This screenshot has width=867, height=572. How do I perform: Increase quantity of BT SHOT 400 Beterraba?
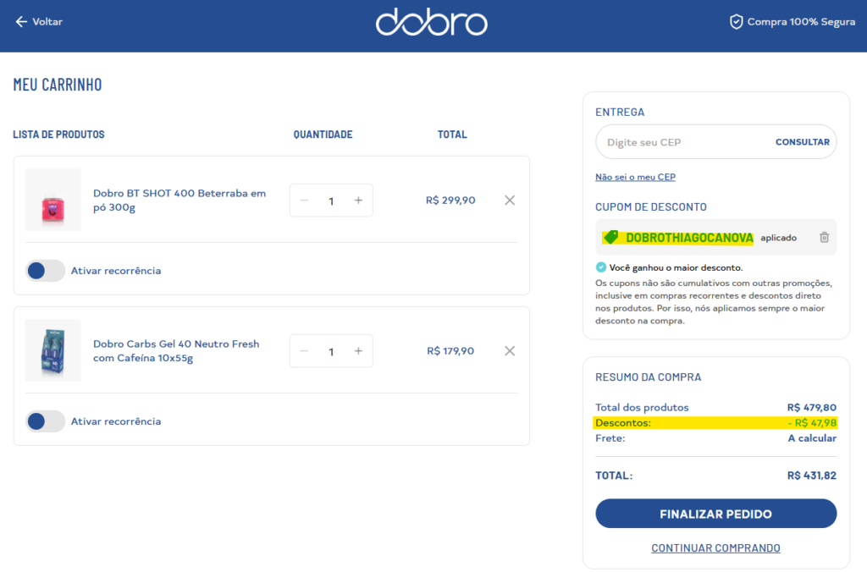(x=358, y=200)
